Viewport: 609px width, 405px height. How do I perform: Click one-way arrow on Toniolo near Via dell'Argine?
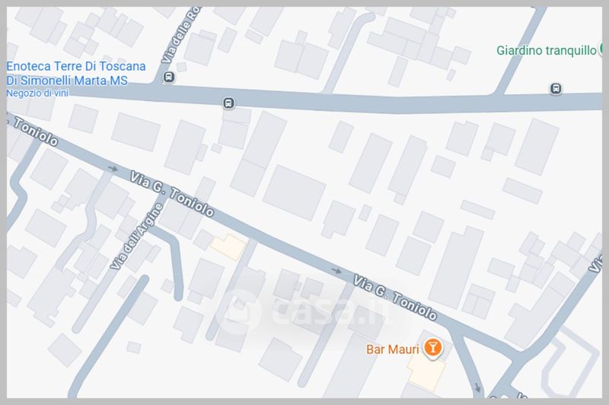click(x=113, y=168)
